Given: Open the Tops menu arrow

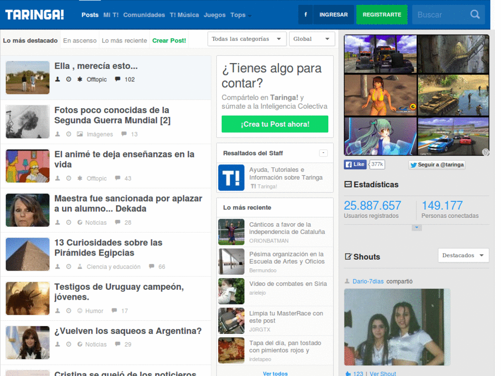Looking at the screenshot, I should pos(250,16).
